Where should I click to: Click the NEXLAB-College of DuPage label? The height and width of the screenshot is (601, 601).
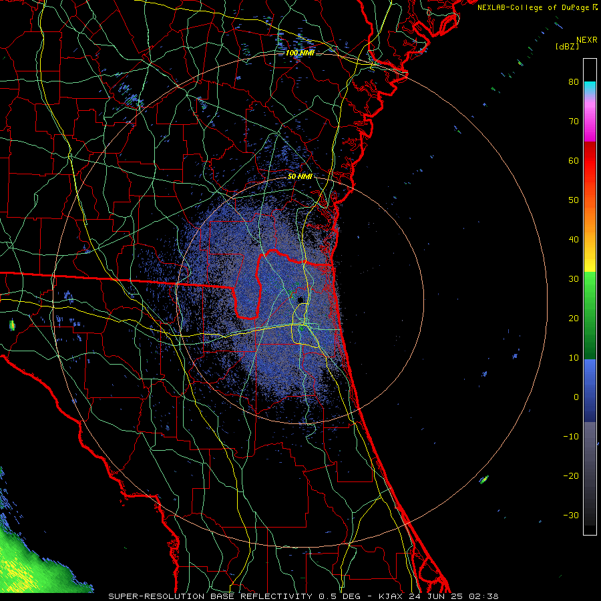pos(538,7)
